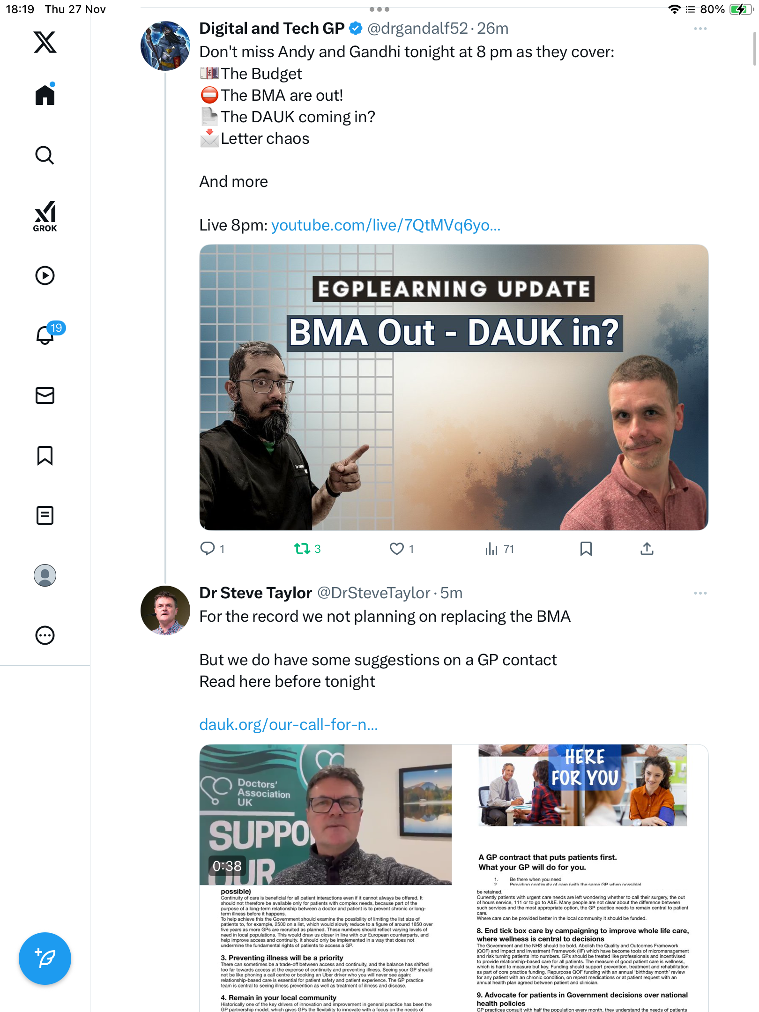Open Messages envelope icon
The width and height of the screenshot is (759, 1012).
(x=45, y=395)
